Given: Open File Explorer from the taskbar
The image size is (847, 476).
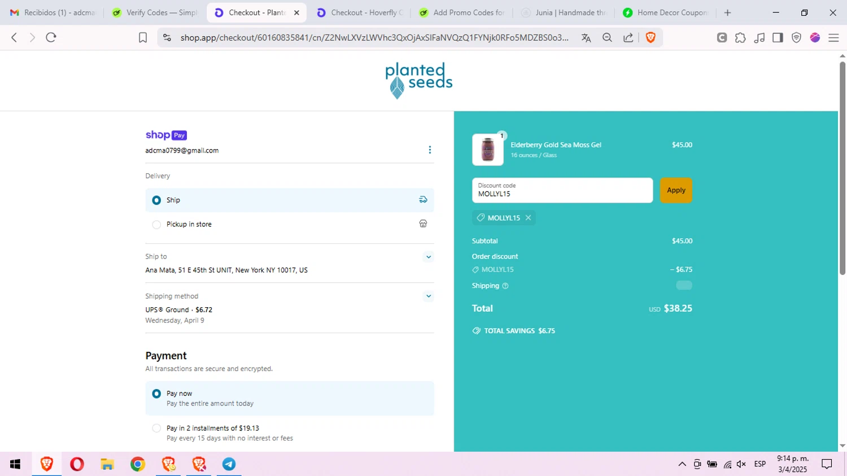Looking at the screenshot, I should tap(107, 464).
